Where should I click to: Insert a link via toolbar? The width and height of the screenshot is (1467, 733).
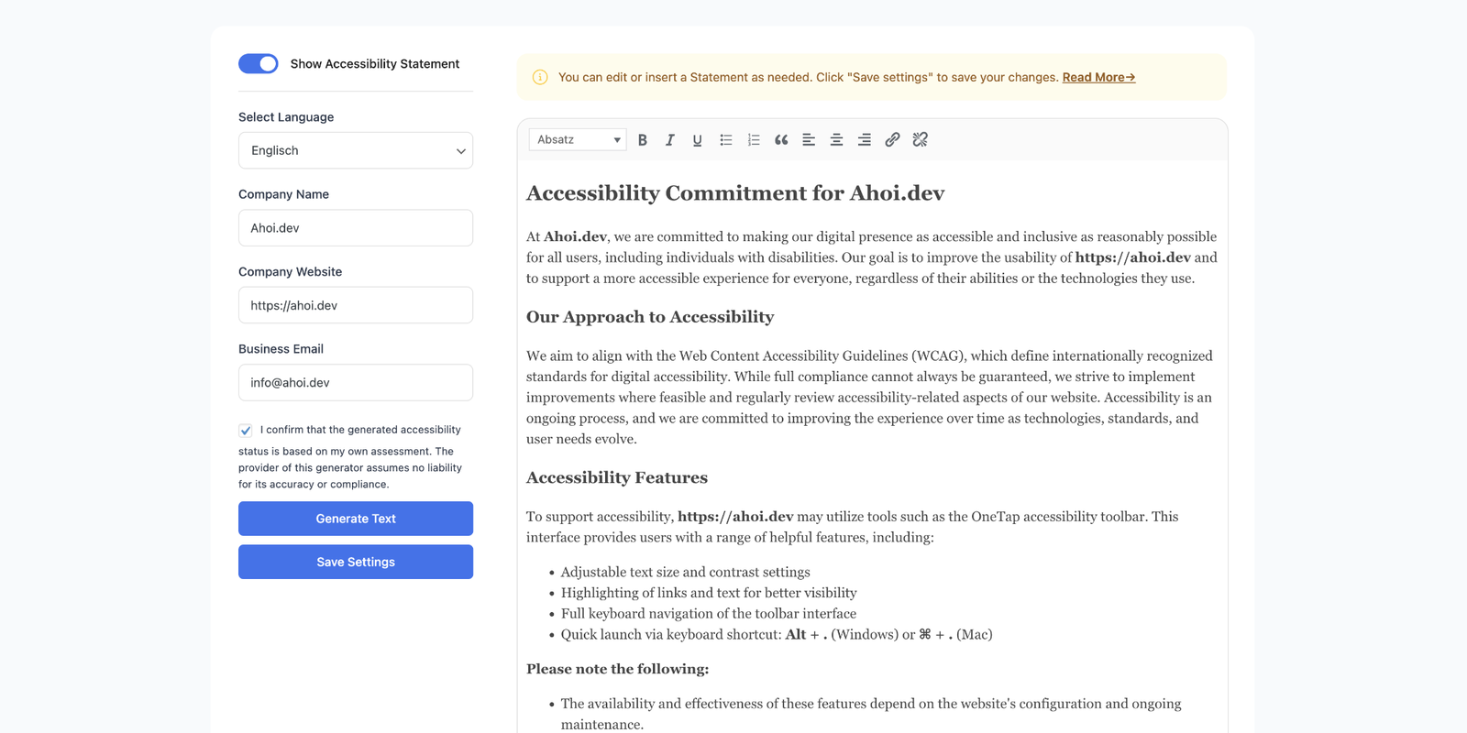[x=892, y=140]
